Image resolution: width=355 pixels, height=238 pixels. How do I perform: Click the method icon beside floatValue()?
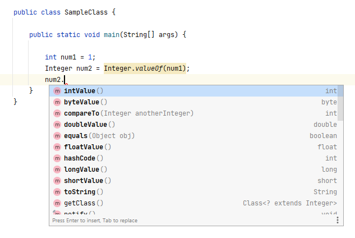click(x=57, y=147)
